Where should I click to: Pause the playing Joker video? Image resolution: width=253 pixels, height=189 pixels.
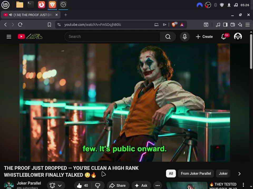pyautogui.click(x=125, y=103)
